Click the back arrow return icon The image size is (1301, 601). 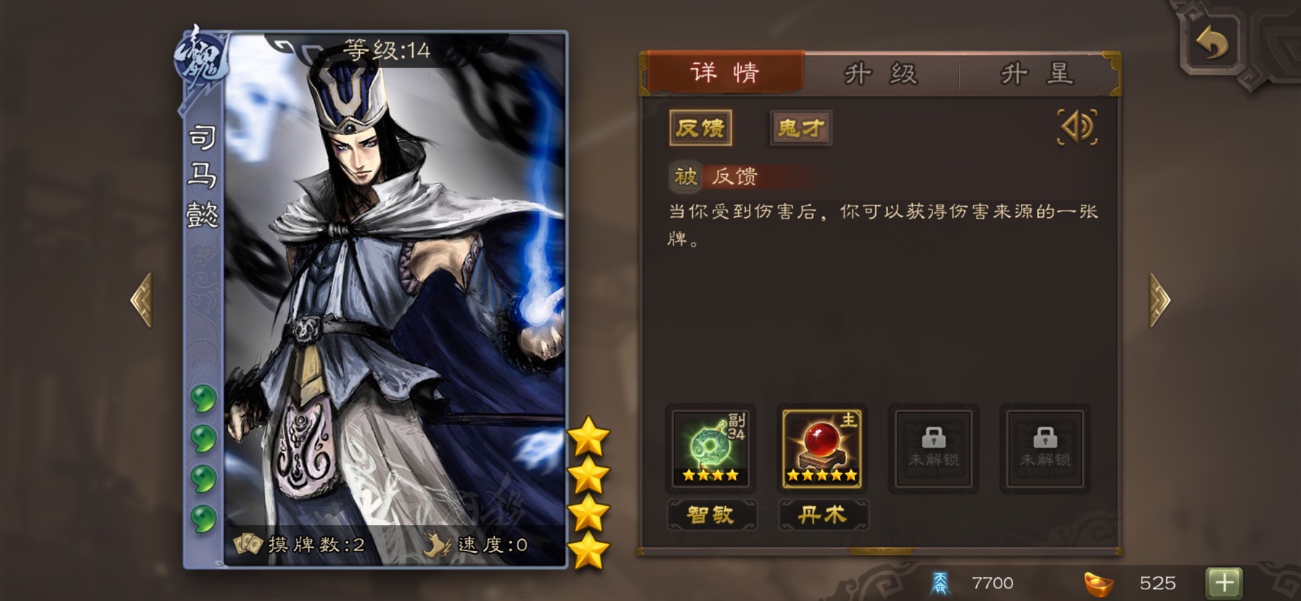coord(1212,43)
